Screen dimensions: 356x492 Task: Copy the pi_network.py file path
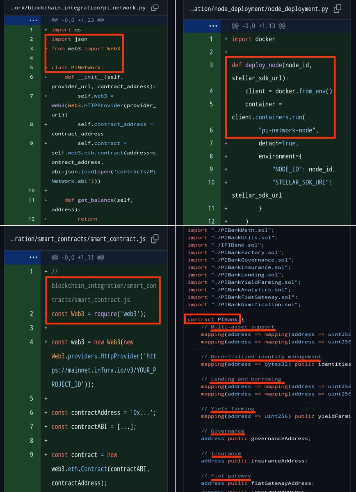155,8
